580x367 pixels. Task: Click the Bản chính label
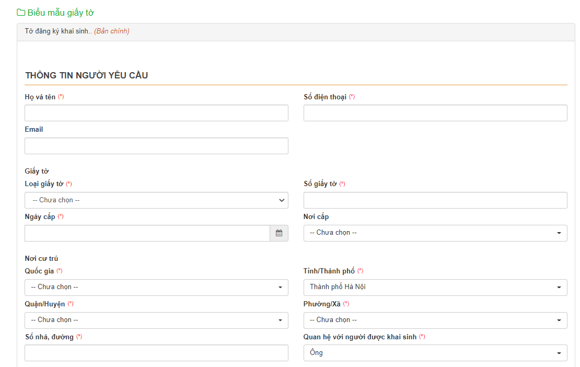click(112, 31)
